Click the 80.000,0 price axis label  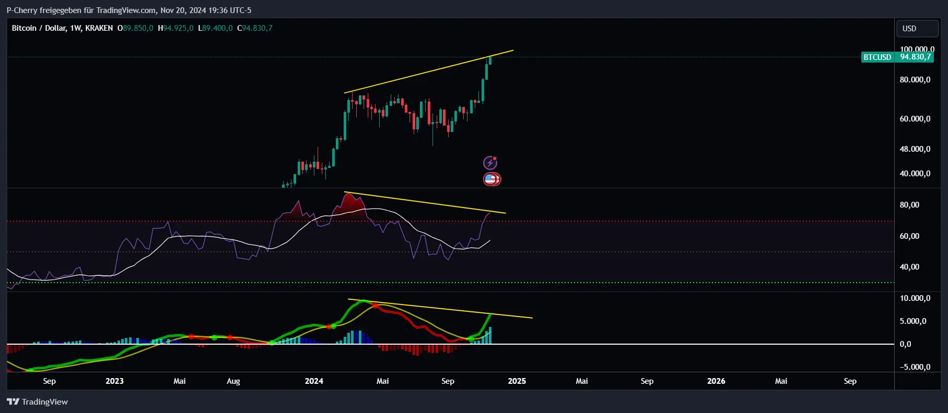click(x=915, y=80)
